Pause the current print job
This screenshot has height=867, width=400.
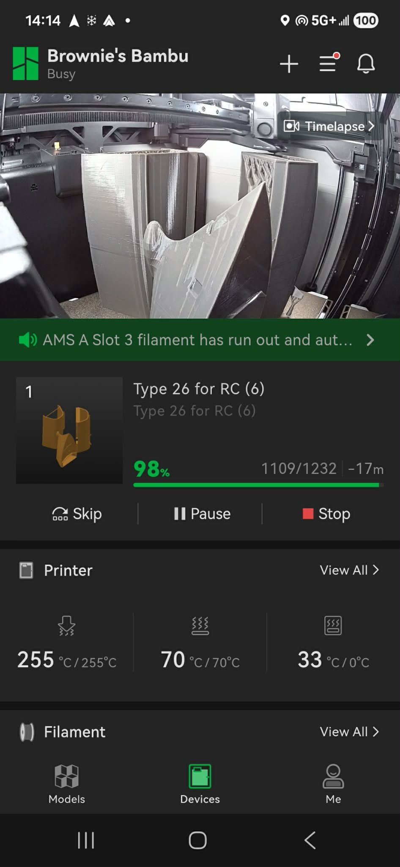point(202,514)
